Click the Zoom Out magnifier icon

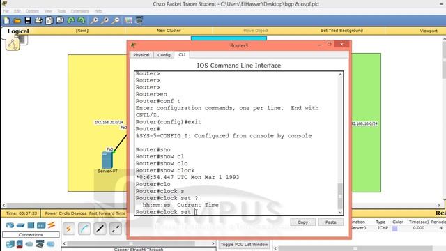click(x=116, y=20)
